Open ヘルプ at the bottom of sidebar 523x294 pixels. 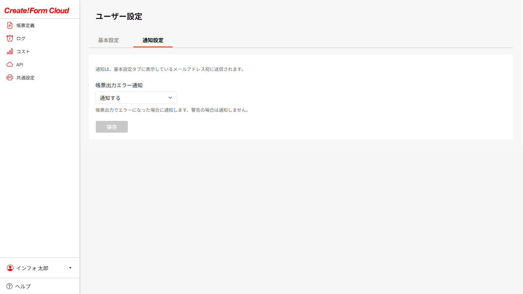coord(22,286)
